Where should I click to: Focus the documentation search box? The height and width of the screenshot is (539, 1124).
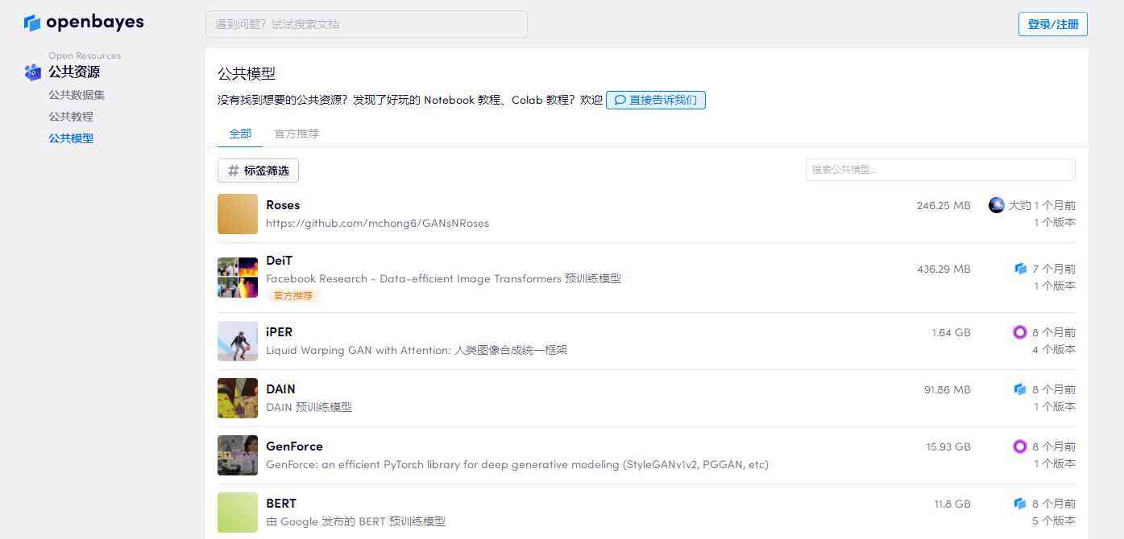(367, 24)
